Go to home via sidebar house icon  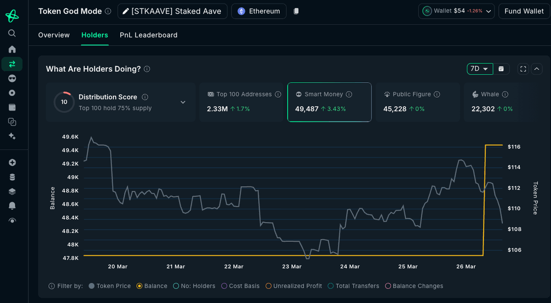coord(12,49)
